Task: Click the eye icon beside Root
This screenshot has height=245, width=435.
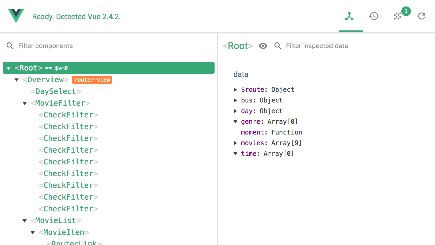Action: (x=263, y=46)
